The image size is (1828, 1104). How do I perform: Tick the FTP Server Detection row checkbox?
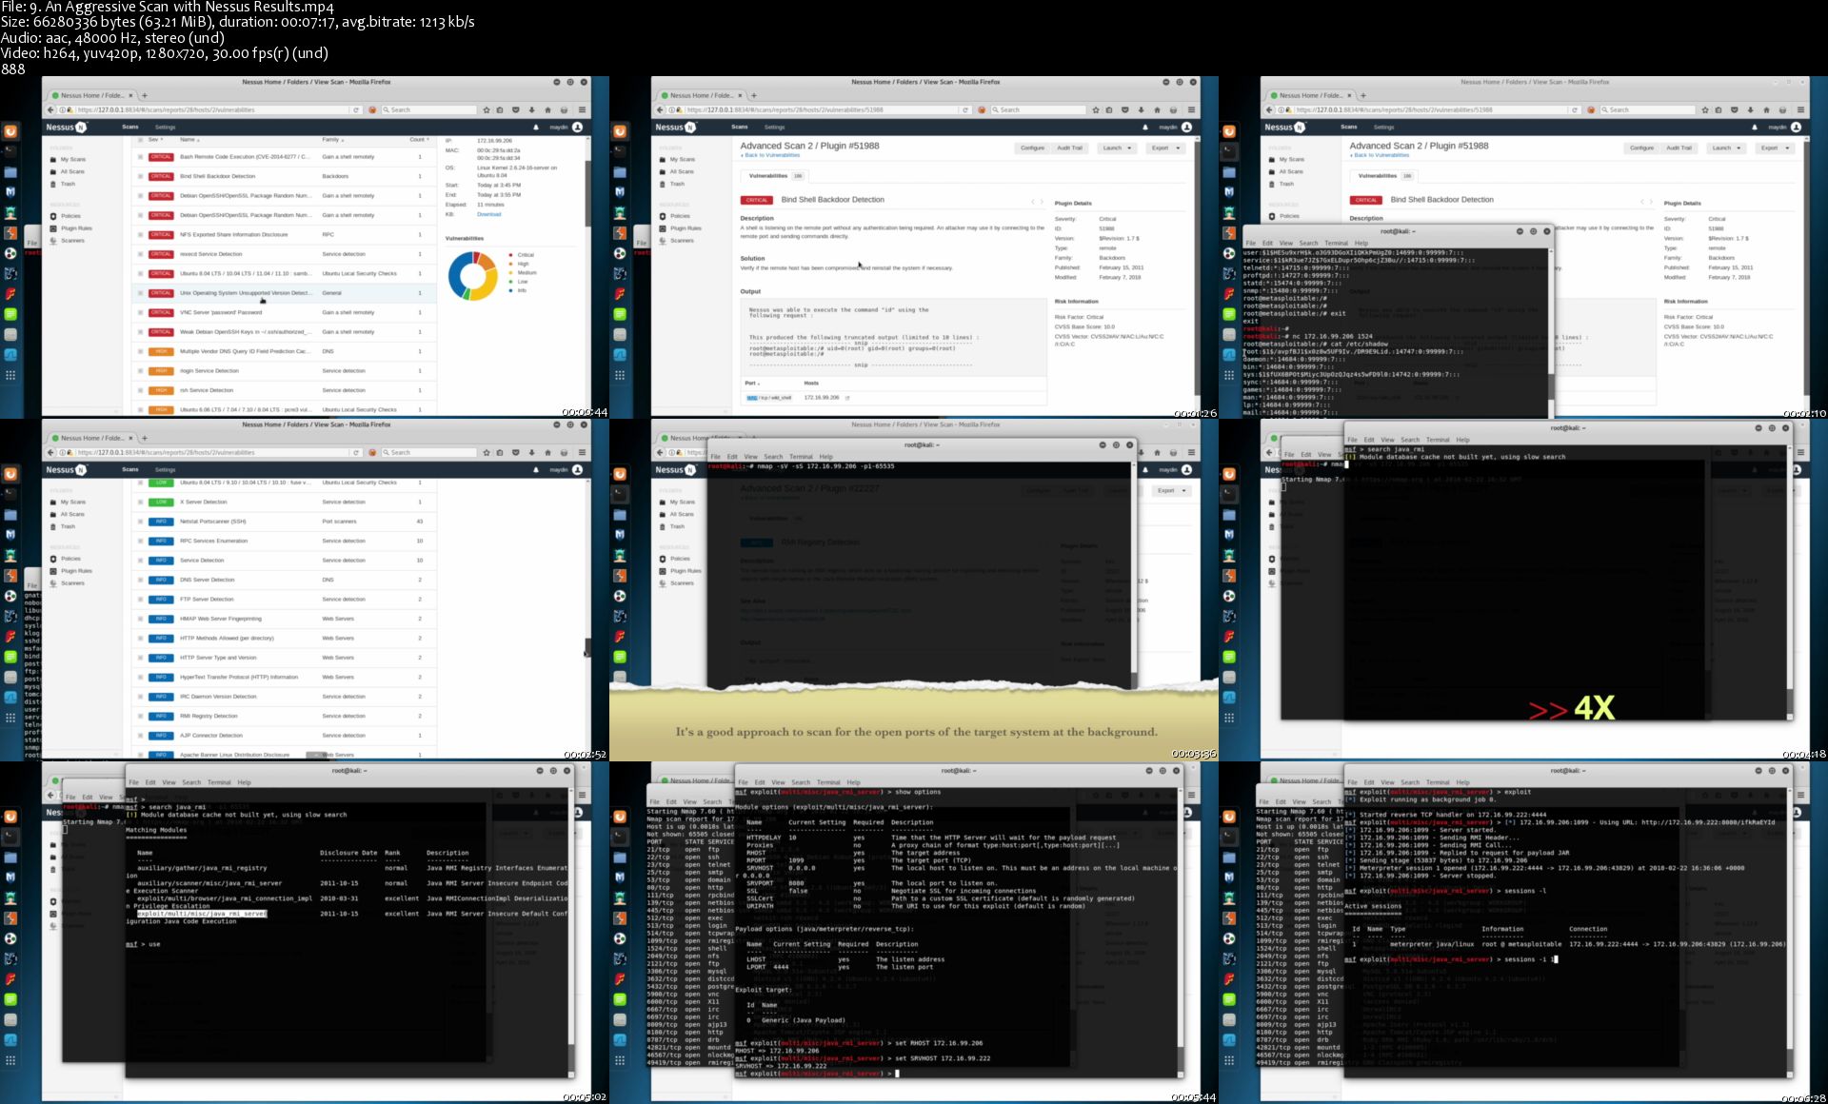[141, 600]
